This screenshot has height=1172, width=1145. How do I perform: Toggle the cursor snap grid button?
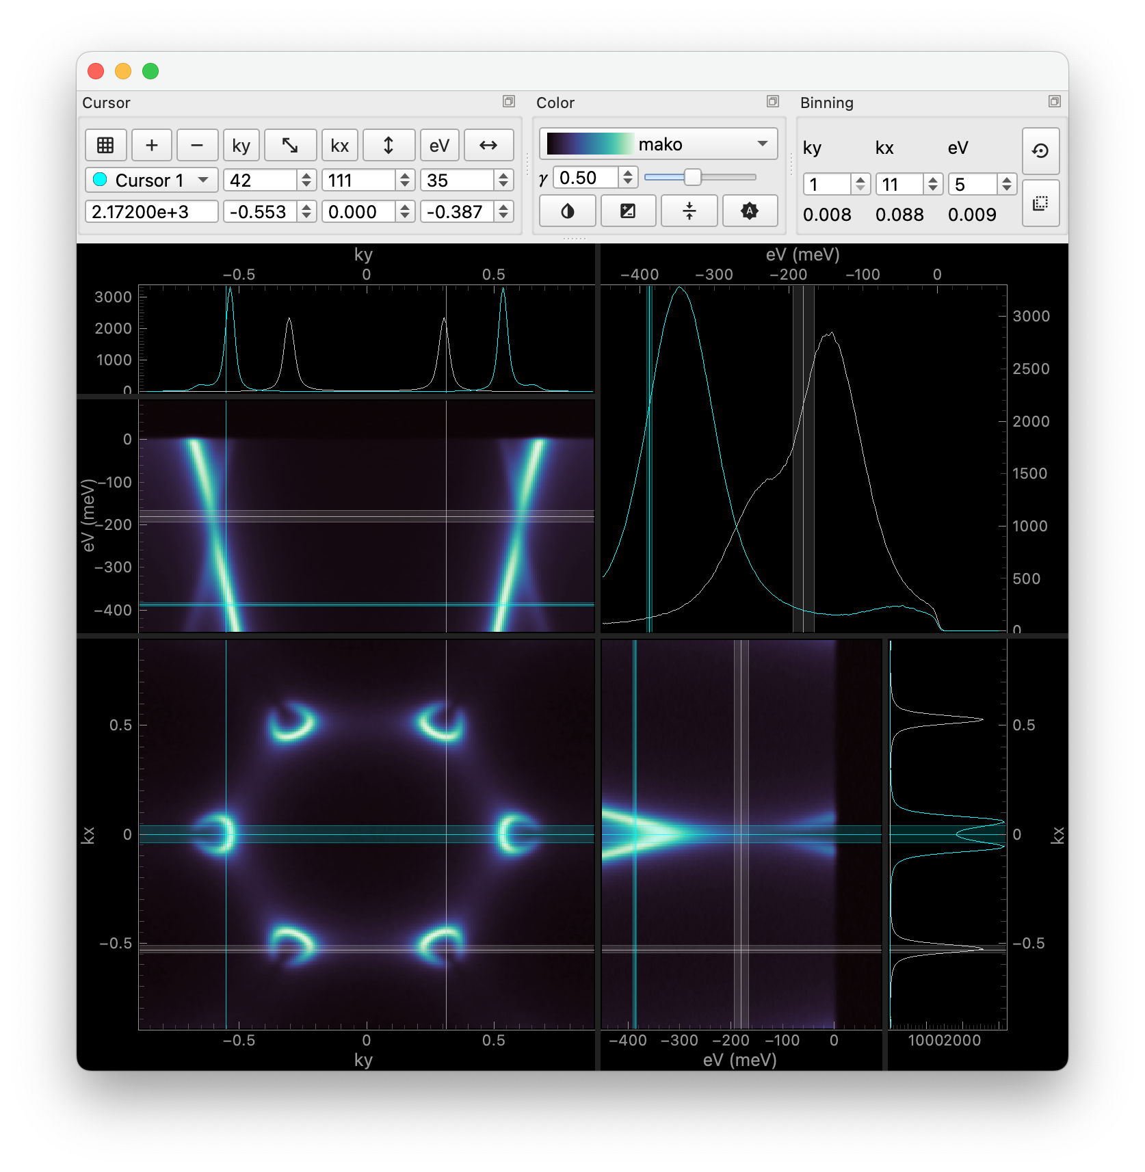105,145
